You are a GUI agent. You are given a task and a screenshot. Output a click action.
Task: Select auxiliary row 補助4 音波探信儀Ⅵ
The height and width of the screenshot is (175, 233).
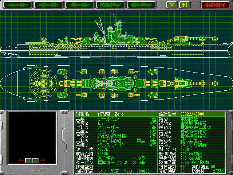pos(192,132)
